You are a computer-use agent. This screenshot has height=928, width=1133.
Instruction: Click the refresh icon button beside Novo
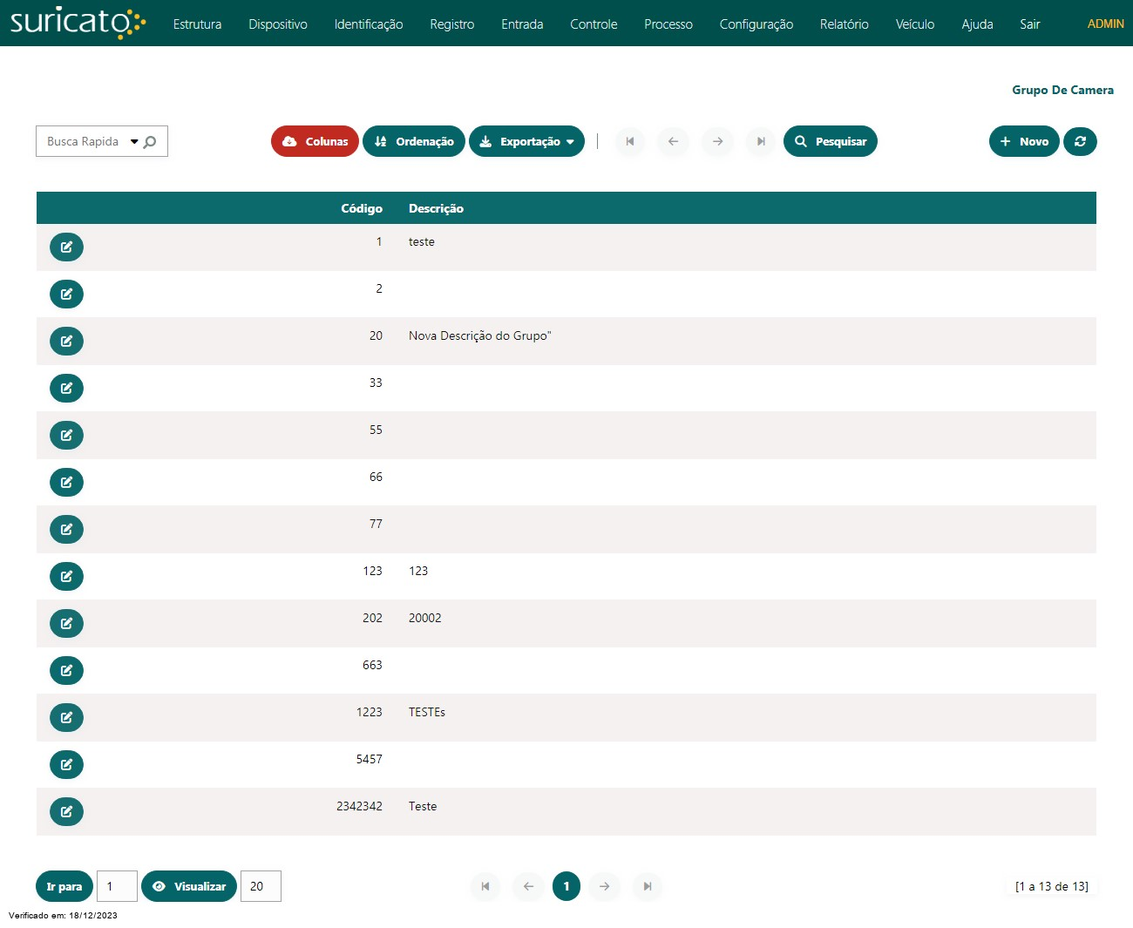click(x=1080, y=141)
